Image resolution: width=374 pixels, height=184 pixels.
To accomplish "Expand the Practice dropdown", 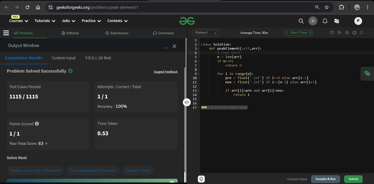I will 91,21.
